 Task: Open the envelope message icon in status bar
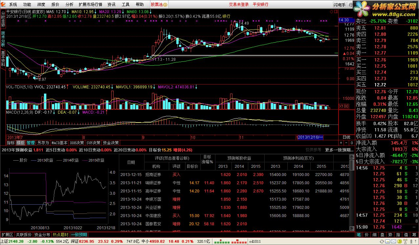393,241
